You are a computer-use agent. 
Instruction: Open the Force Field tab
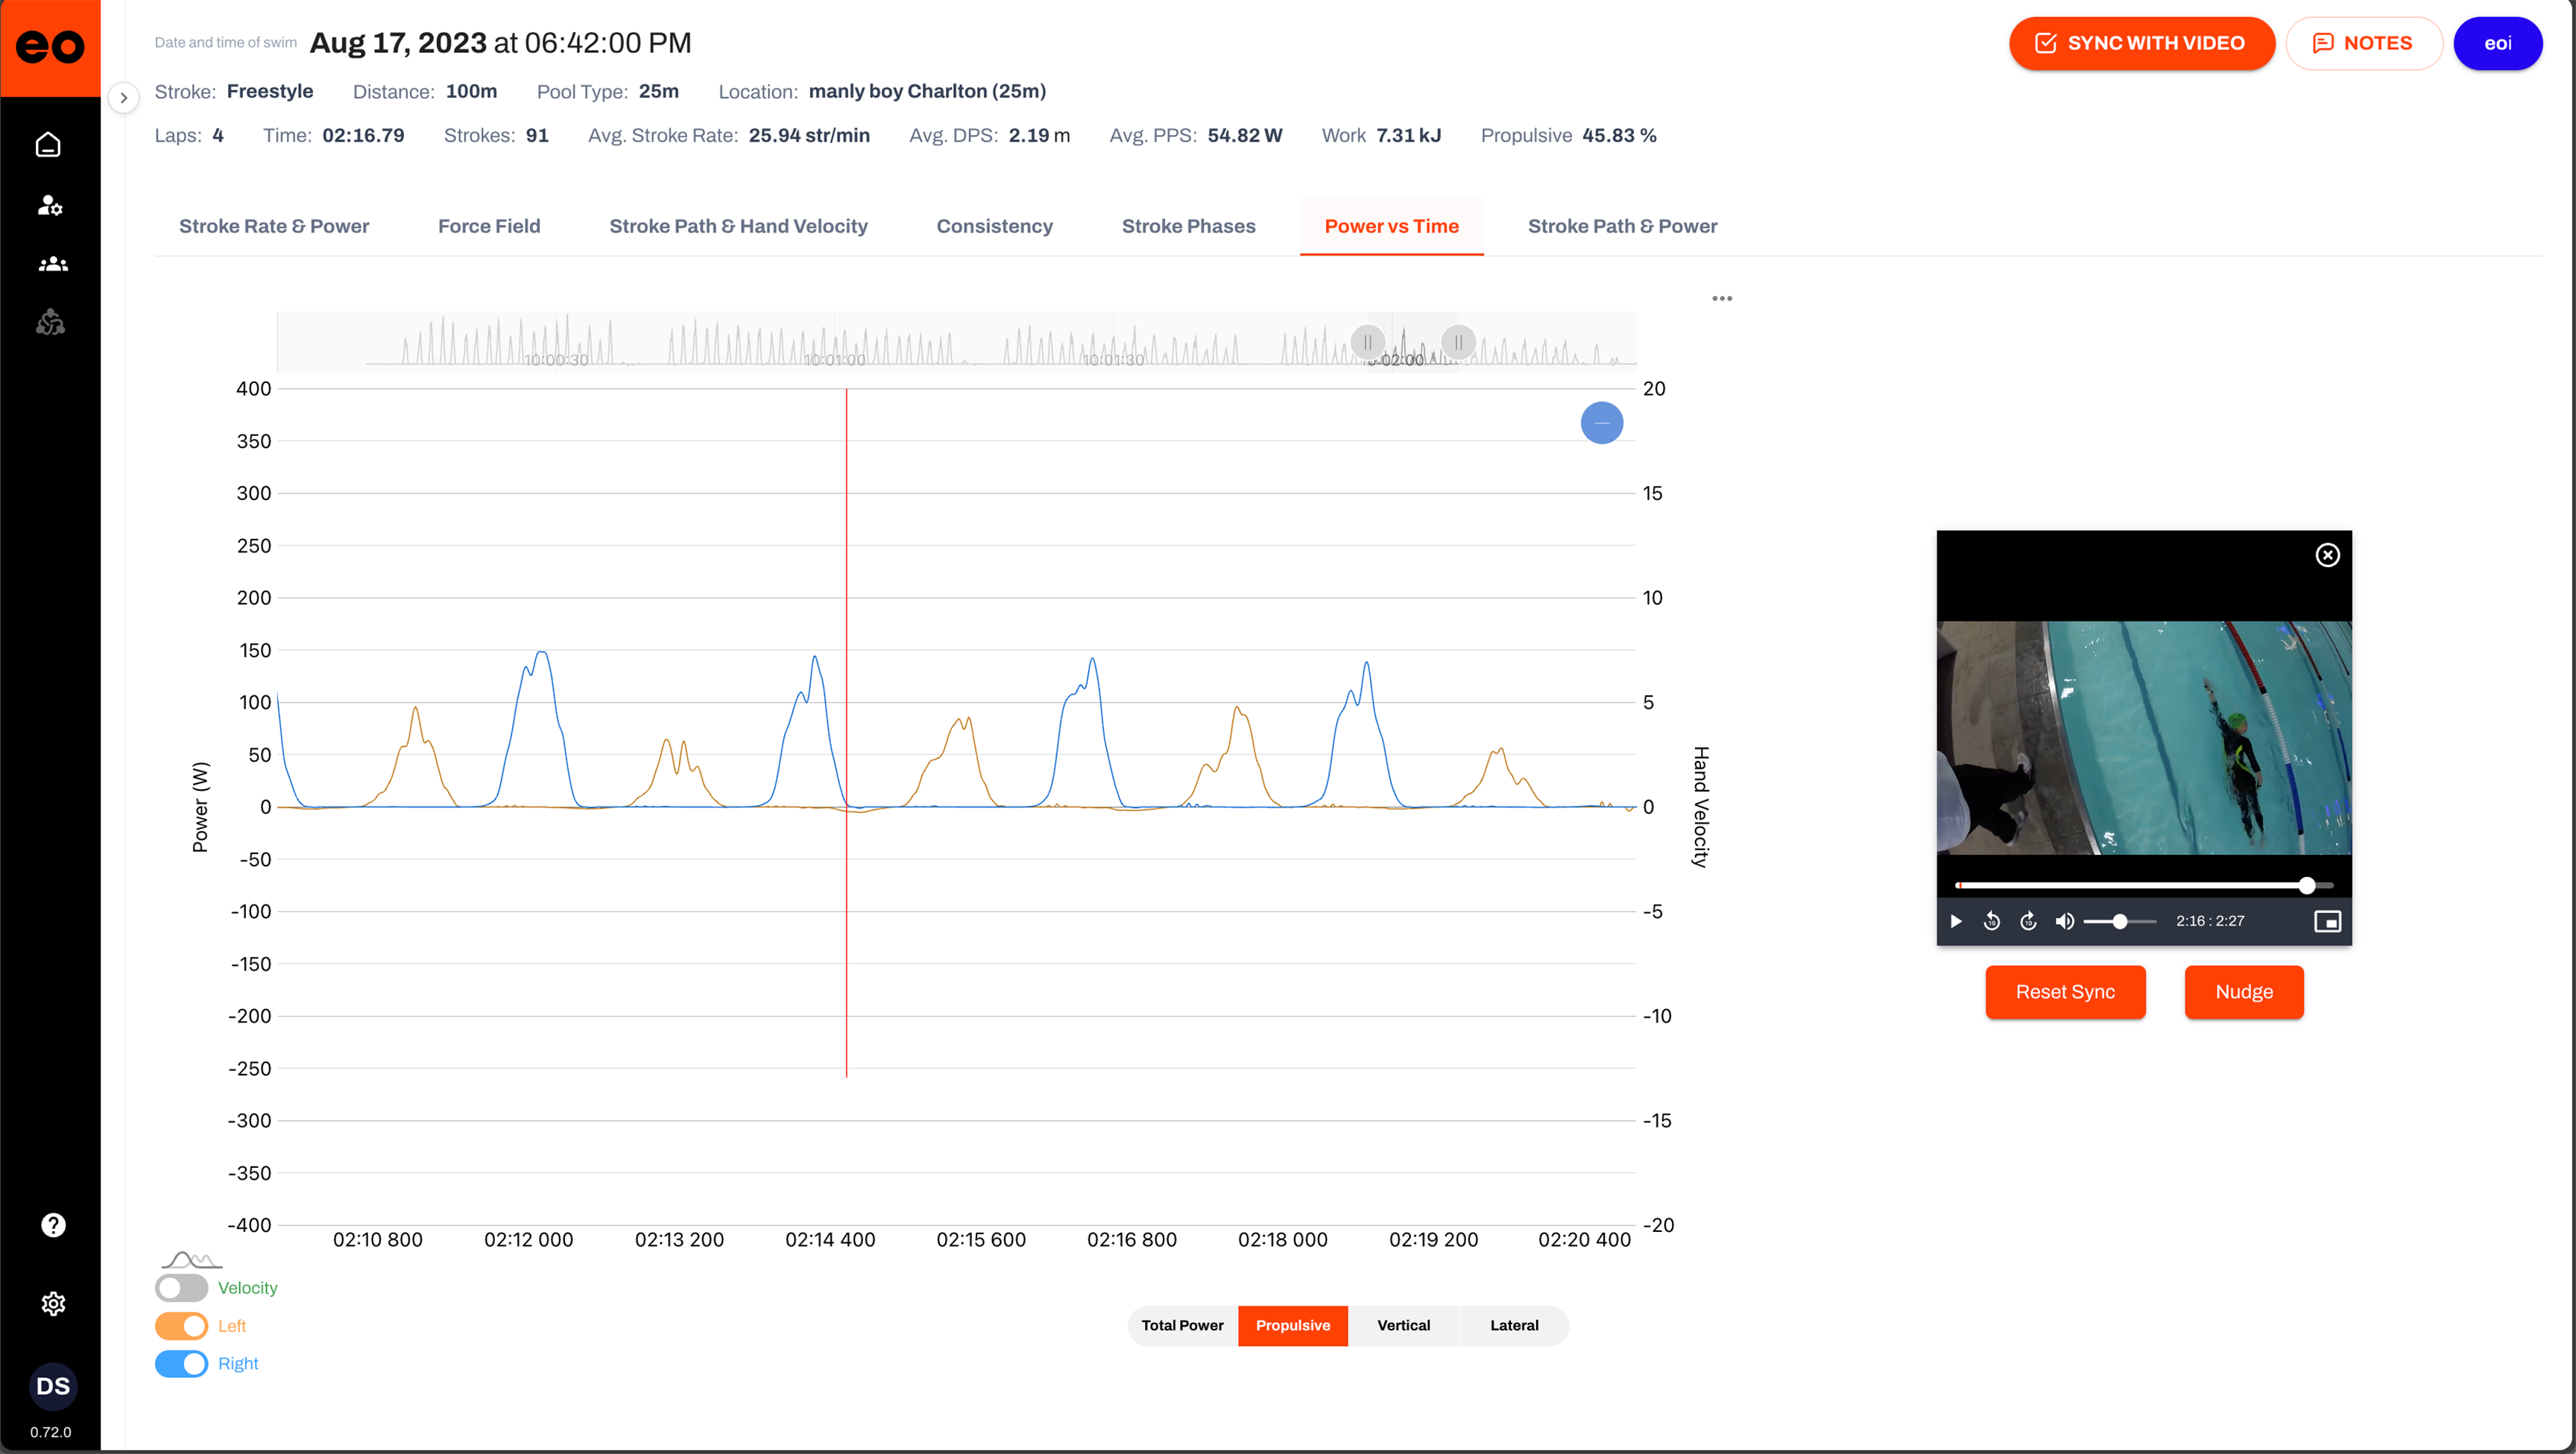[489, 226]
